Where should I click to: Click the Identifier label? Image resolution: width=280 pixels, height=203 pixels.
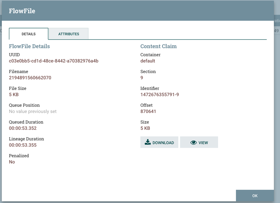pyautogui.click(x=150, y=88)
